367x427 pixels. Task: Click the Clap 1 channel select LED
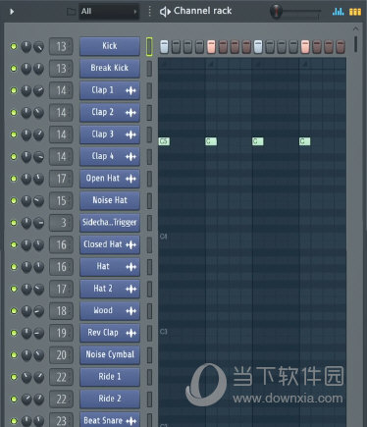tap(149, 90)
